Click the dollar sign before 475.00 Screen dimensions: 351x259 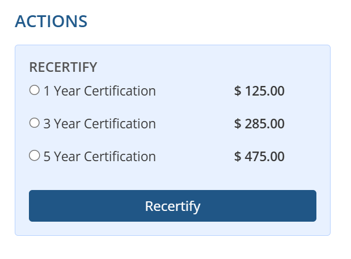[x=238, y=157]
